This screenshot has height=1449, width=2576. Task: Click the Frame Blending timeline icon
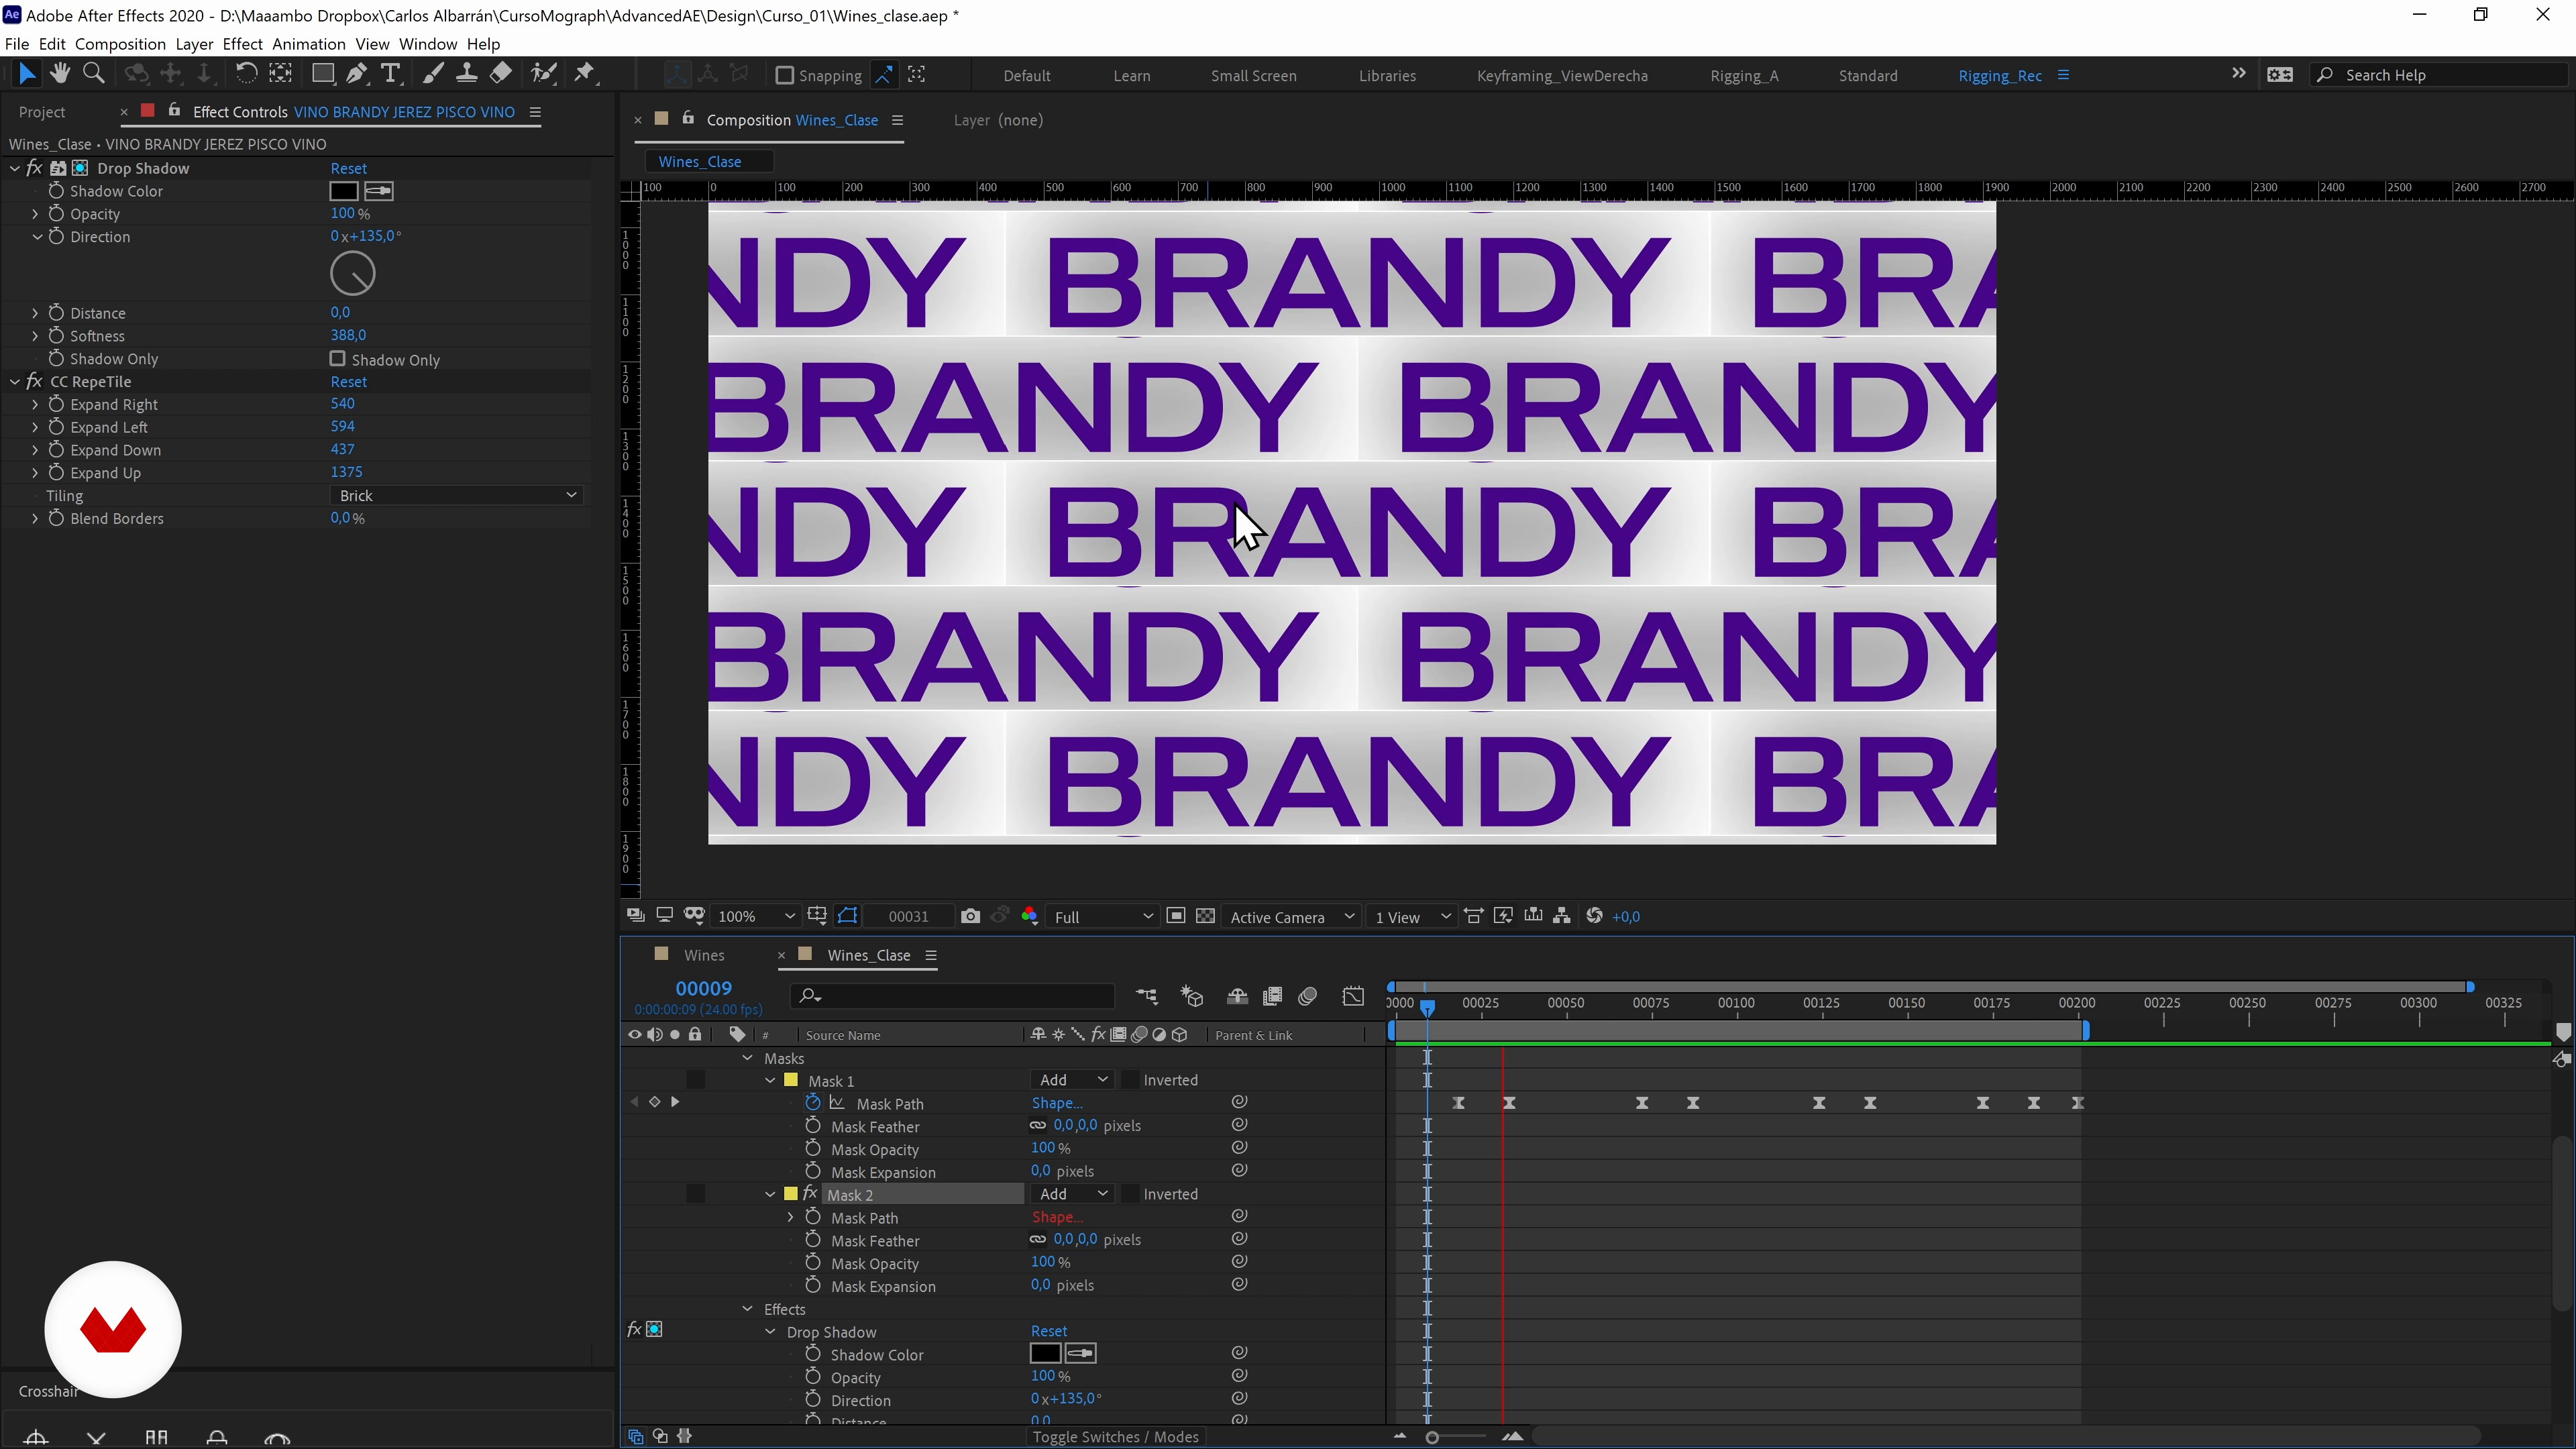[1272, 996]
